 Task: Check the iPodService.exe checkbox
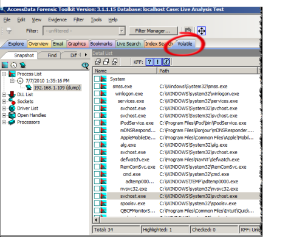coord(97,122)
